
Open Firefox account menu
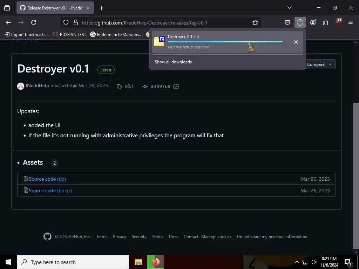coord(313,22)
